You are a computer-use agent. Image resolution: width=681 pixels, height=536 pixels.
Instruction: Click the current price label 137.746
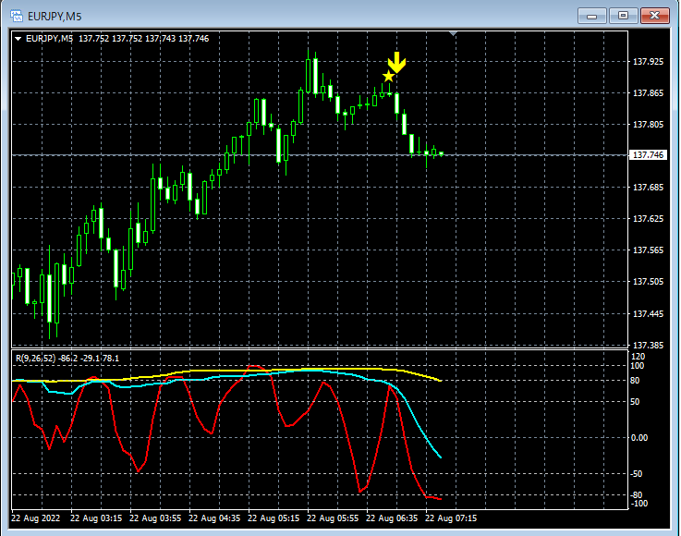pyautogui.click(x=648, y=155)
